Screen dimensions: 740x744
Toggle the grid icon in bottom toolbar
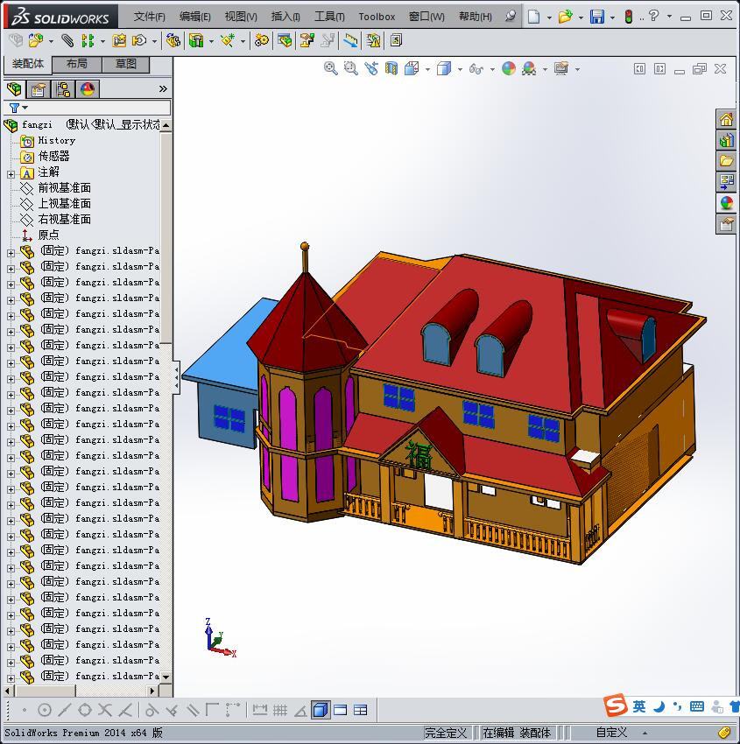coord(280,710)
